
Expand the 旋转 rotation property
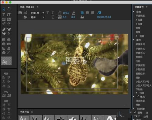pos(136,36)
